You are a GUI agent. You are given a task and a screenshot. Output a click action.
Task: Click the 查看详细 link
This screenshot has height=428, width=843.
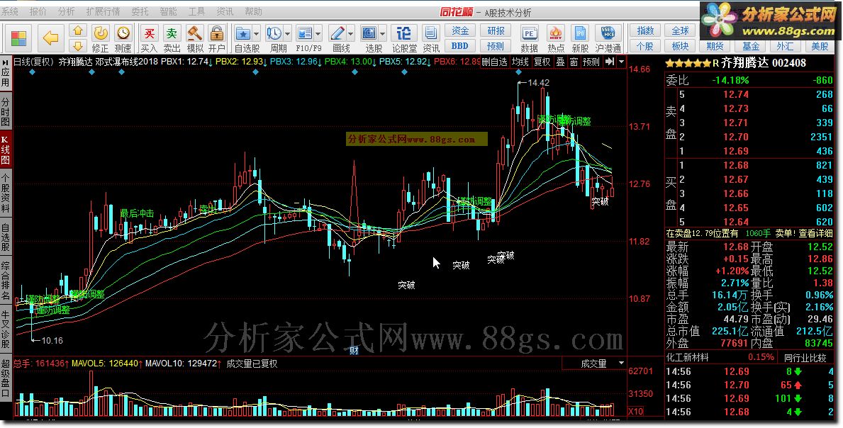[815, 233]
